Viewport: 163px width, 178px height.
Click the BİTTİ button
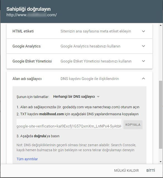151,170
